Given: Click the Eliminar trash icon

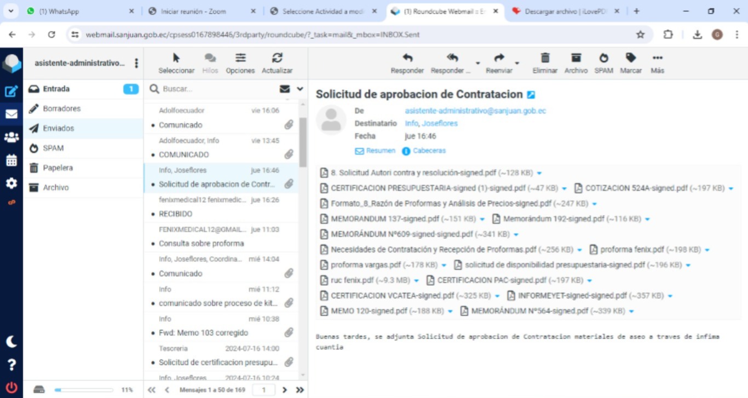Looking at the screenshot, I should [x=545, y=58].
